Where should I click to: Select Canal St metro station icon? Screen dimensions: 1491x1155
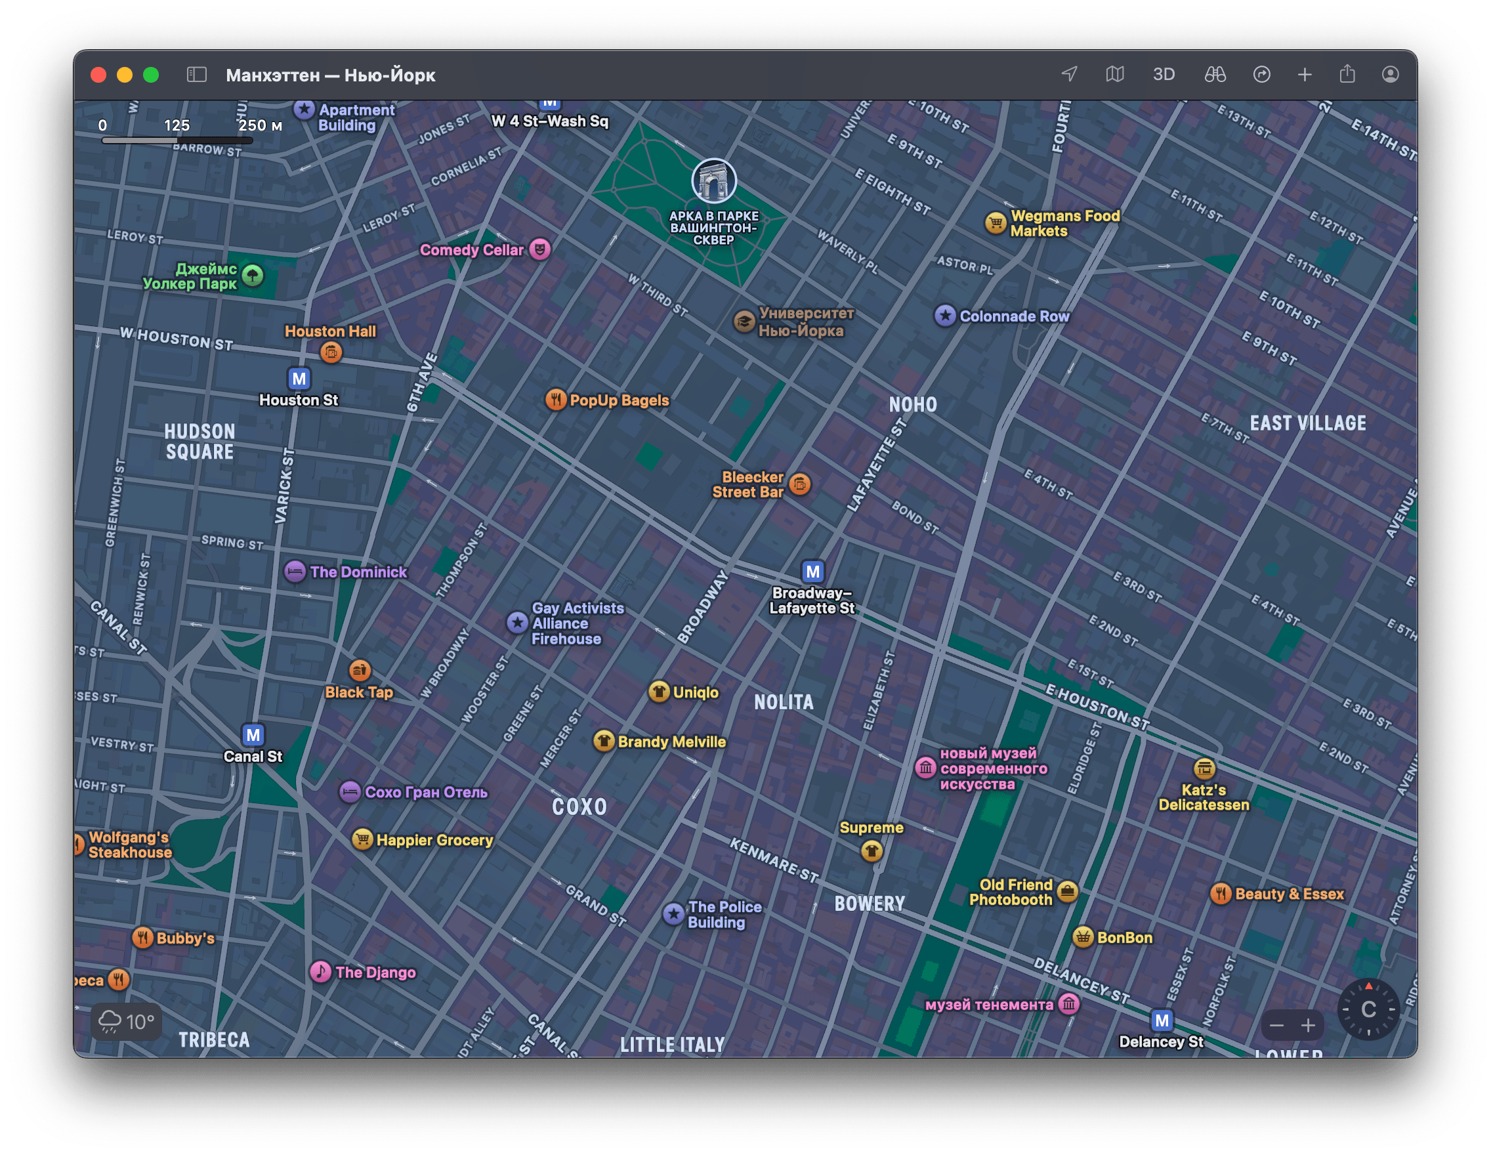253,735
